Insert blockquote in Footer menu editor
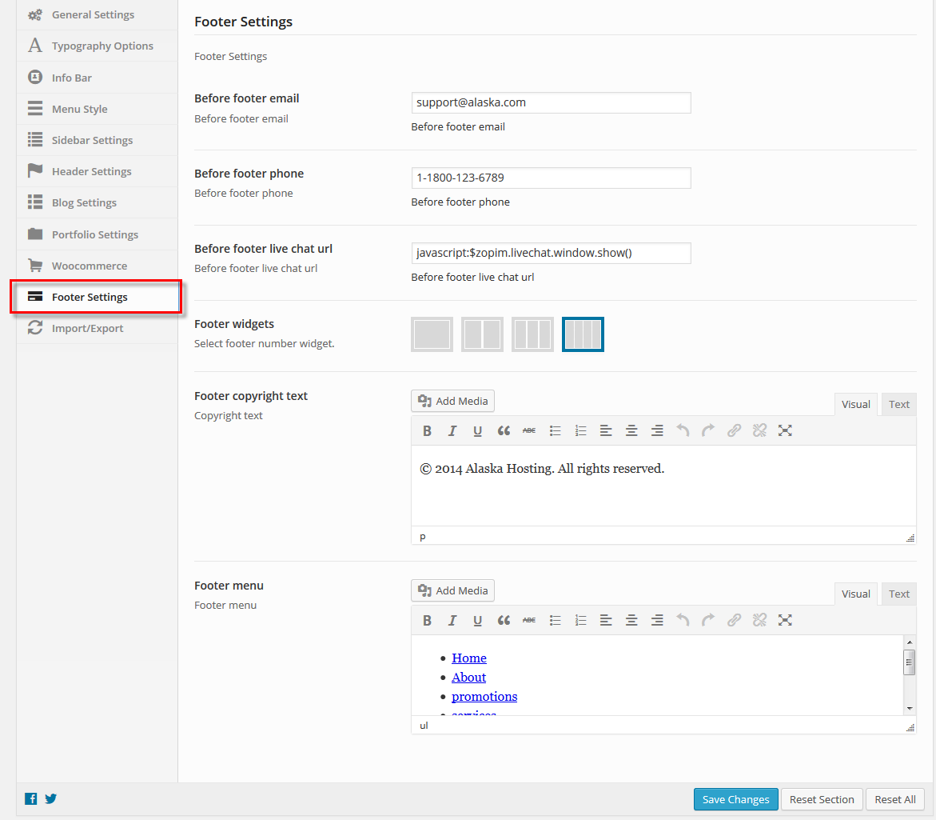The image size is (936, 820). point(504,620)
